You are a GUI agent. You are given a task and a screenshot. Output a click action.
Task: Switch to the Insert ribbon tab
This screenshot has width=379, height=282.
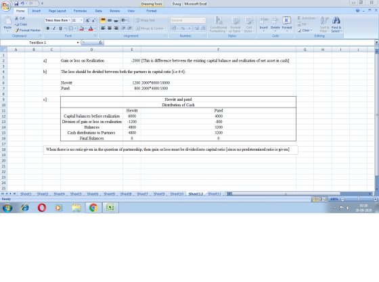pos(37,11)
